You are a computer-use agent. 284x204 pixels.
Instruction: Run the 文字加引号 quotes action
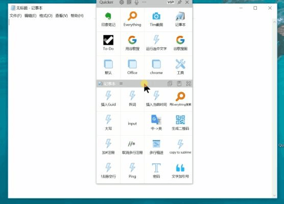click(x=180, y=171)
